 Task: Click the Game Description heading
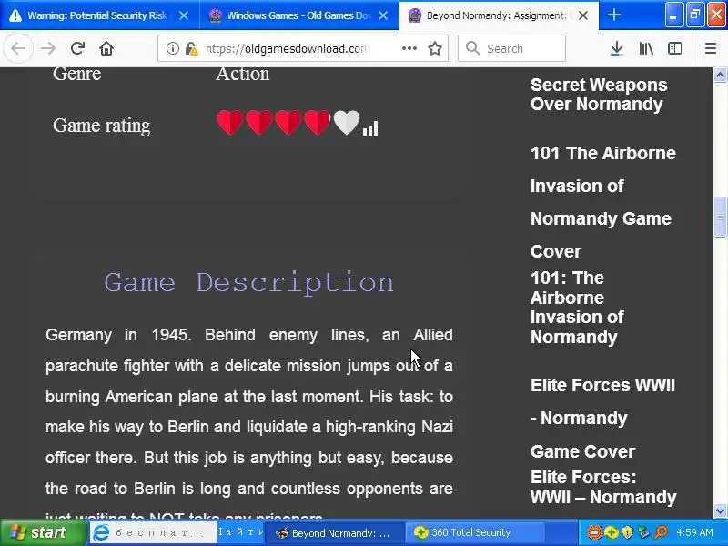[x=248, y=282]
